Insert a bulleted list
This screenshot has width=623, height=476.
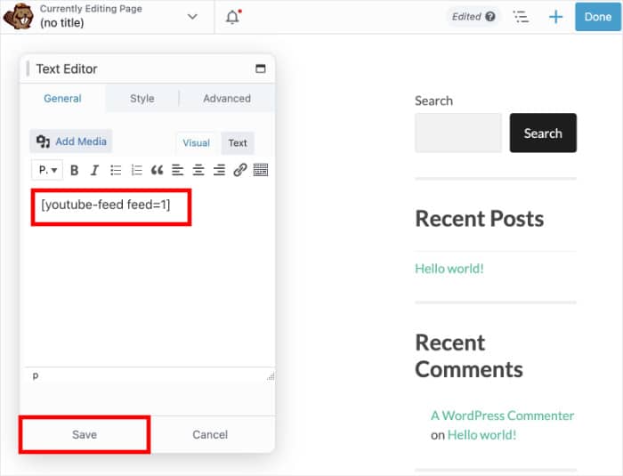(116, 171)
